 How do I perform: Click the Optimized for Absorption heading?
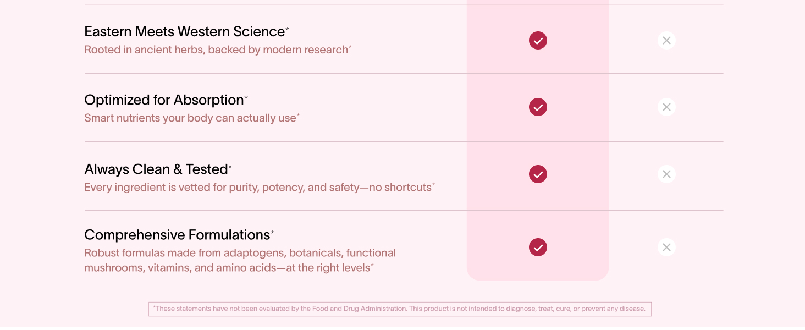tap(164, 100)
